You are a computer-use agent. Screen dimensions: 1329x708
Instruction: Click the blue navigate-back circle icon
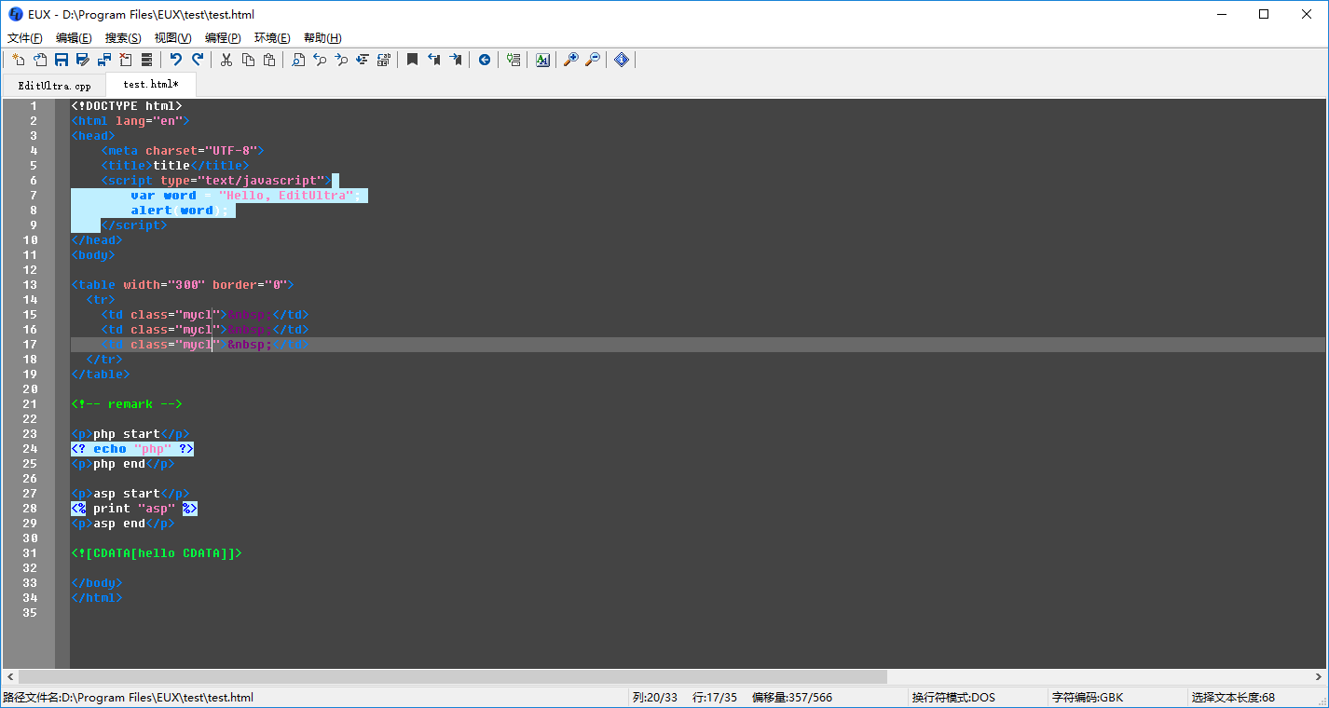[x=485, y=60]
